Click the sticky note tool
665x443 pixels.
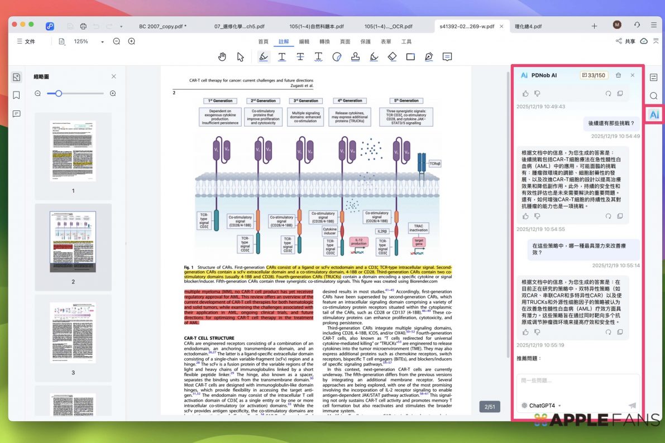pos(447,57)
